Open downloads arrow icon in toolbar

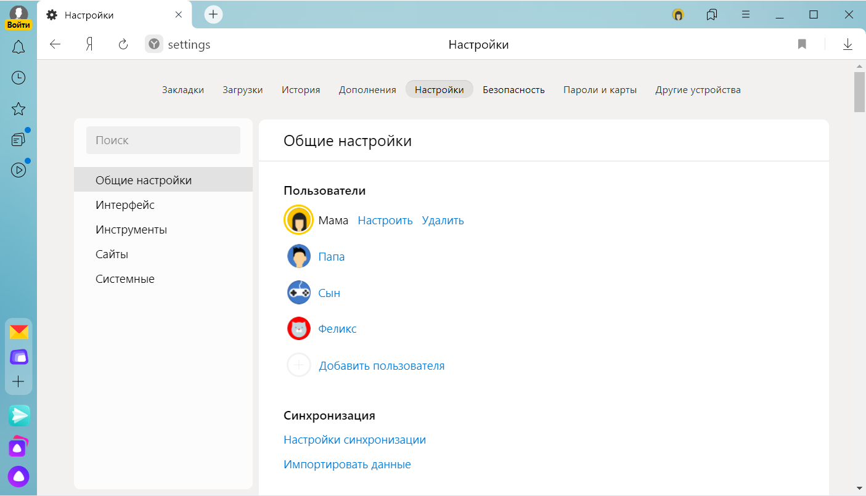[x=848, y=44]
